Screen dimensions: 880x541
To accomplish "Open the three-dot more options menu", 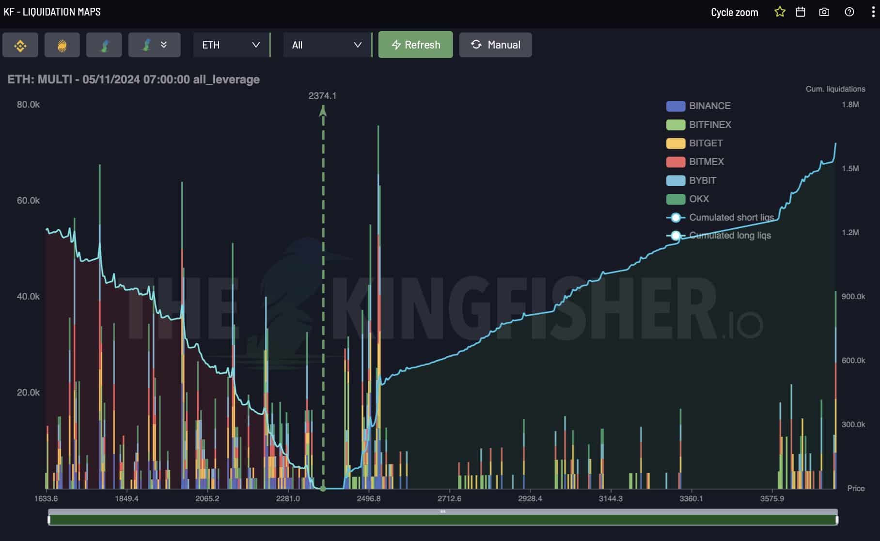I will point(873,12).
